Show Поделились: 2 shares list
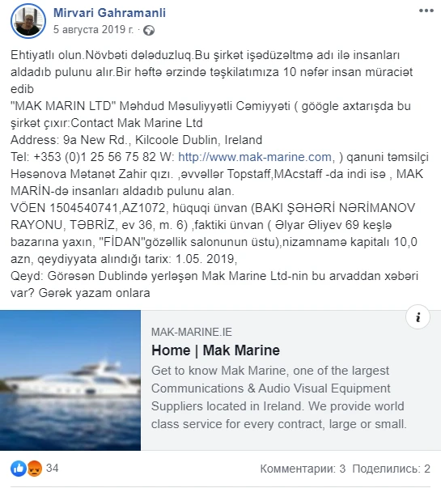The height and width of the screenshot is (488, 441). click(x=391, y=469)
